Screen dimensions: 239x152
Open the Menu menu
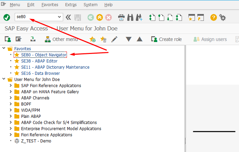(15, 5)
